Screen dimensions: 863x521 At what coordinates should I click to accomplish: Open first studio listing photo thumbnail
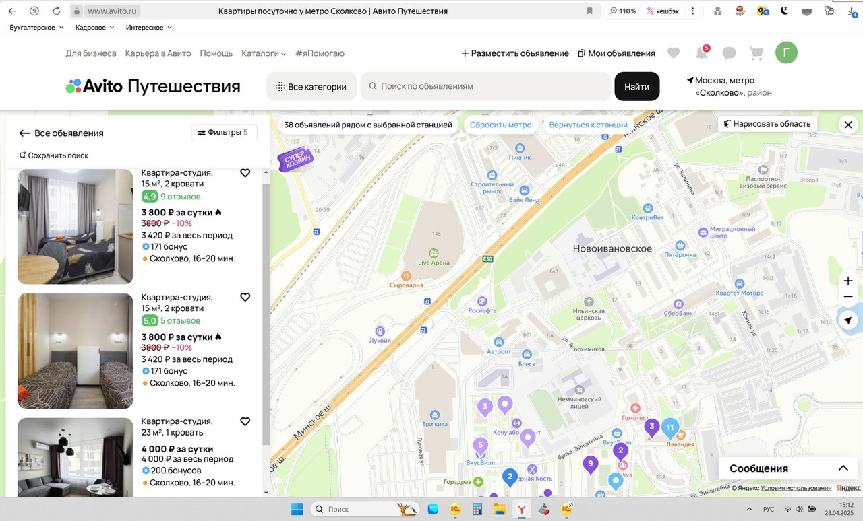click(x=76, y=226)
